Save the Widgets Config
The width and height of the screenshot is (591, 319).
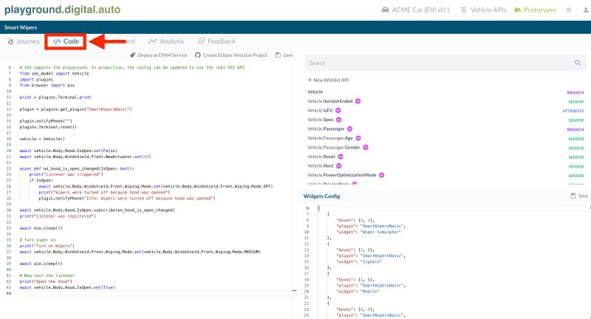click(x=579, y=196)
